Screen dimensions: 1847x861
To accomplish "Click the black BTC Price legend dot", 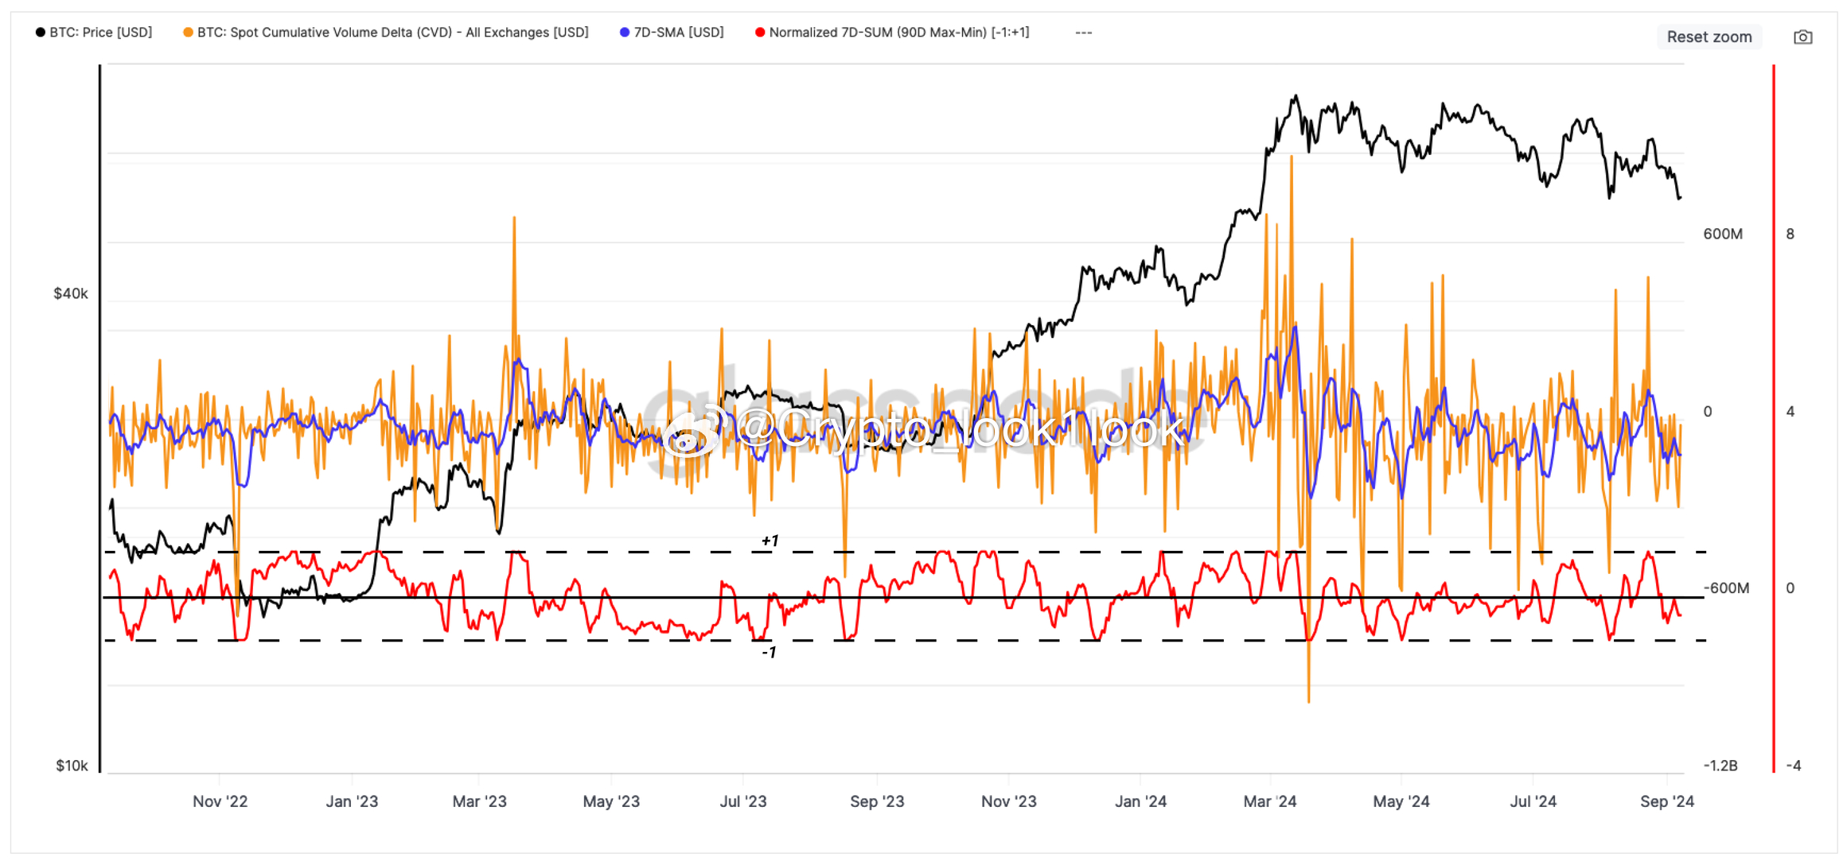I will coord(41,33).
